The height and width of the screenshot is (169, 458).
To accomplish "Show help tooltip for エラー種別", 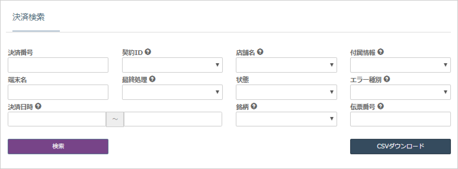I will tap(387, 79).
